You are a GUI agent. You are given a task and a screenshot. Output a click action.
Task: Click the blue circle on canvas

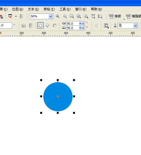point(58,97)
